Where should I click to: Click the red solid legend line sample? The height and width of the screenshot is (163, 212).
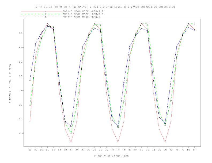click(41, 11)
